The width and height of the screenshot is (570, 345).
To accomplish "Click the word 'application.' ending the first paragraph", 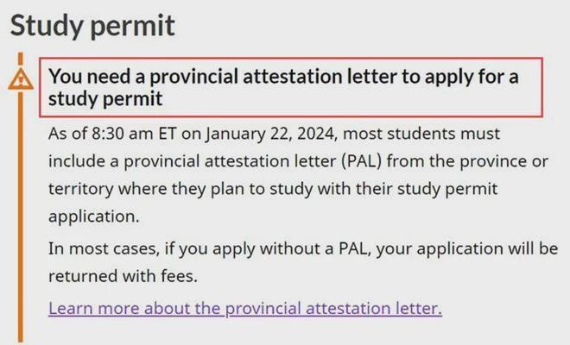I will coord(92,214).
